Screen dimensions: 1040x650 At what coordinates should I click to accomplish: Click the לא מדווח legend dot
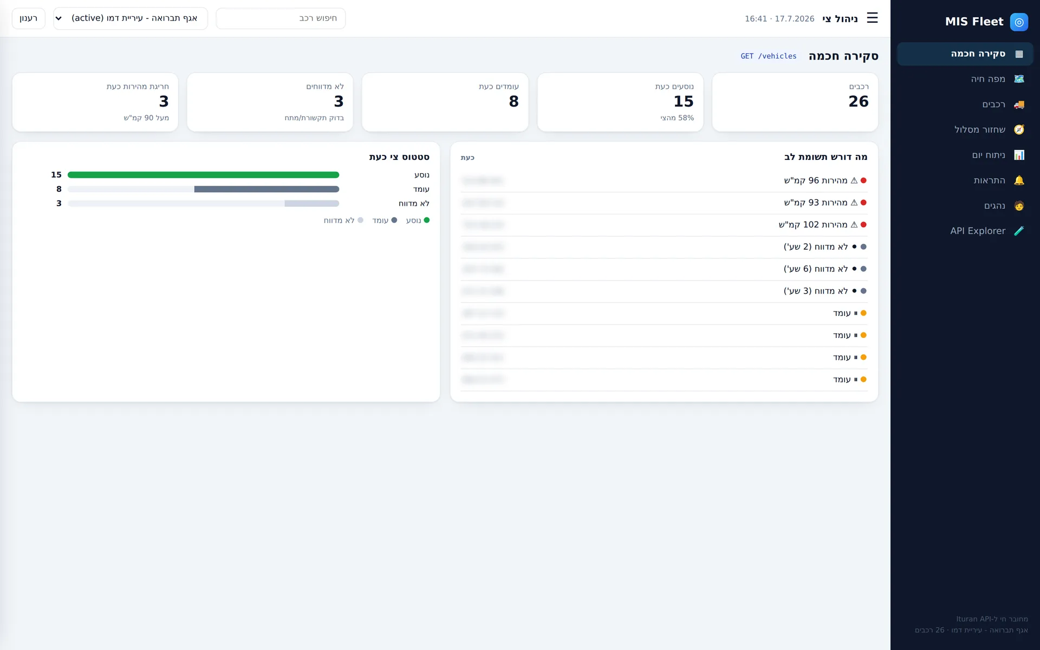click(360, 220)
